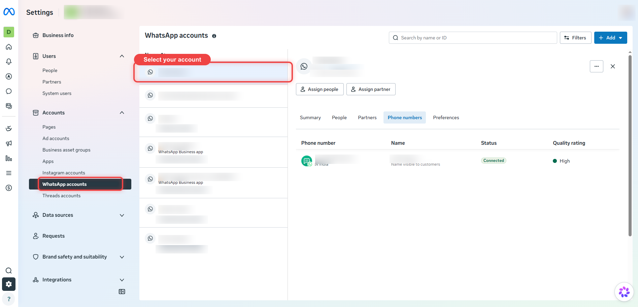Open Business asset groups
The height and width of the screenshot is (307, 638).
coord(66,150)
